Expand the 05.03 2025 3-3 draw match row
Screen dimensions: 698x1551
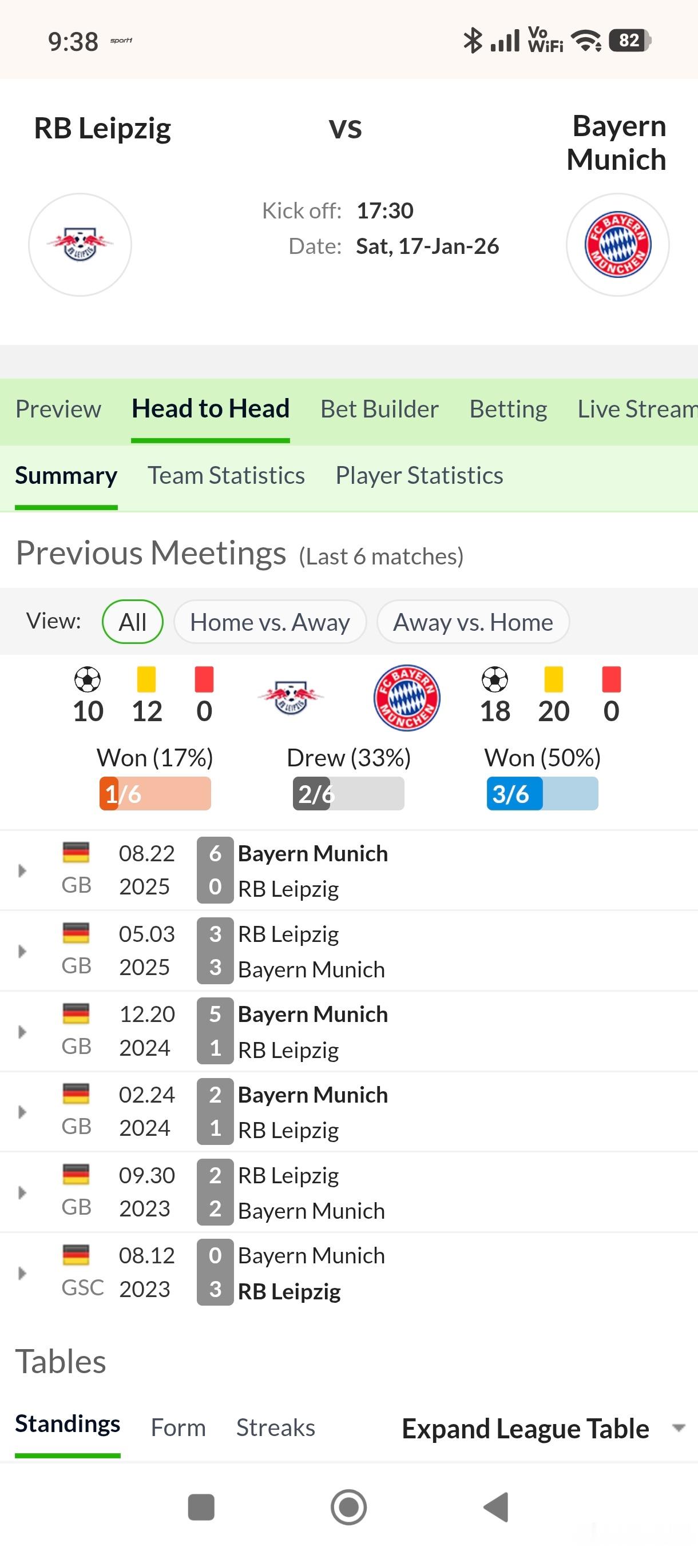tap(22, 951)
